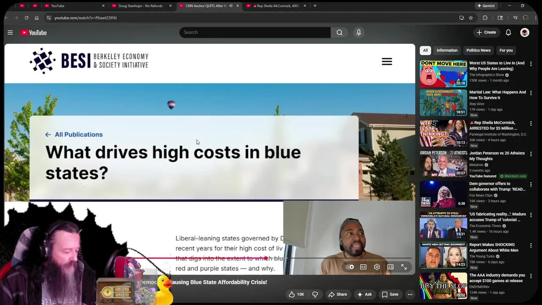The height and width of the screenshot is (305, 542).
Task: Open Worst US States thumbnail
Action: pos(443,74)
